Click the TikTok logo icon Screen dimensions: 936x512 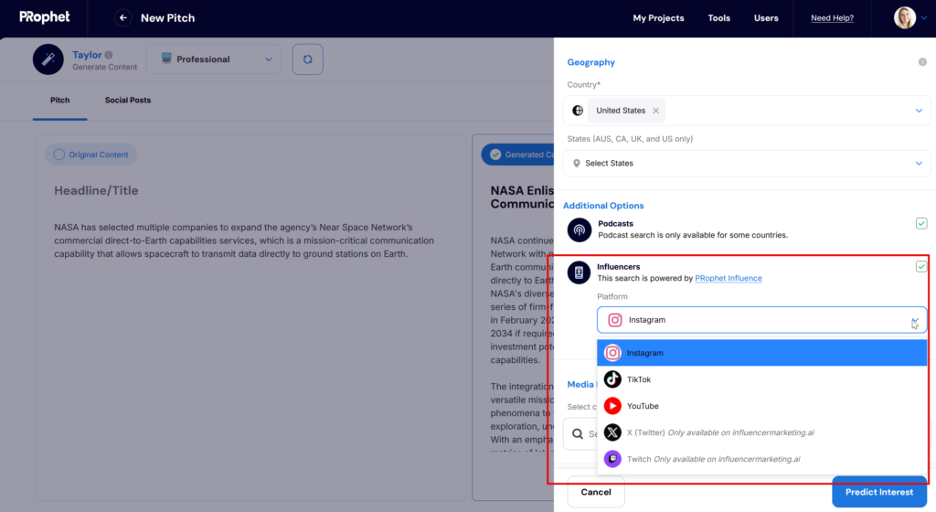tap(612, 379)
